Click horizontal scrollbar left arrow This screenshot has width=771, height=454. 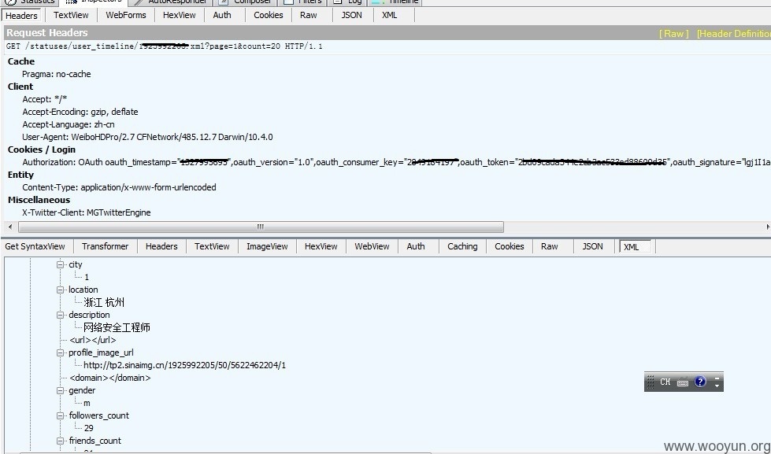pos(10,227)
